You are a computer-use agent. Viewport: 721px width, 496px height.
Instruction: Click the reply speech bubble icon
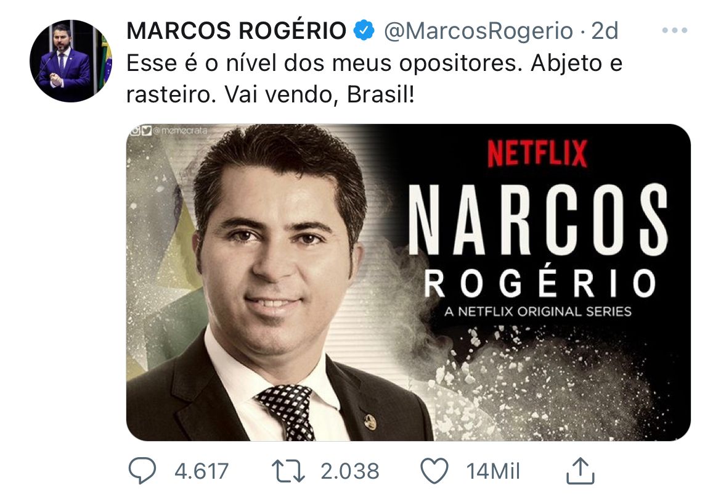pos(142,471)
